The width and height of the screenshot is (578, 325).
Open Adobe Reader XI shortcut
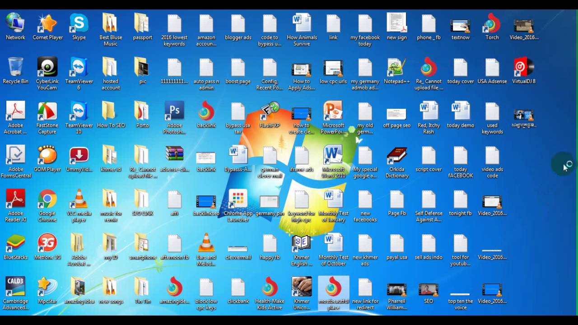15,206
